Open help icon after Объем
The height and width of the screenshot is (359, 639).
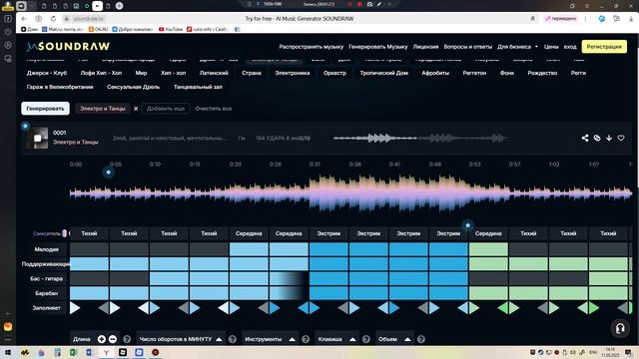(x=421, y=339)
